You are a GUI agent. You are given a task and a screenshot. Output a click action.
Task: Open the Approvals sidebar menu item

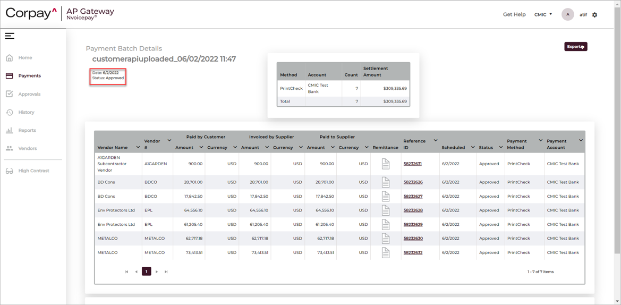pyautogui.click(x=29, y=94)
